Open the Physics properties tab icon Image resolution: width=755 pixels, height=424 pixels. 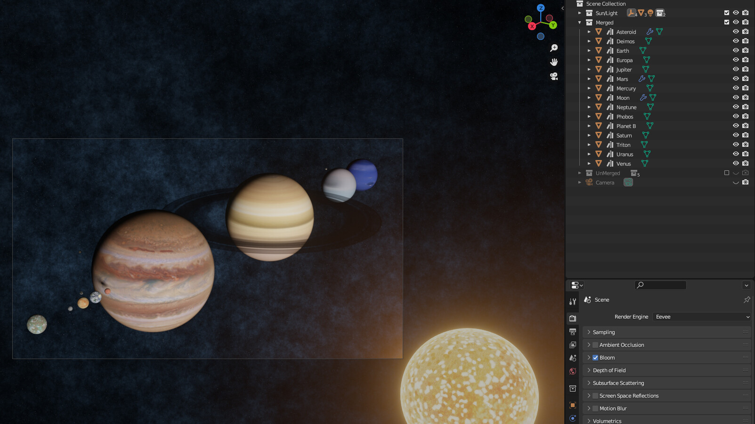click(x=573, y=418)
